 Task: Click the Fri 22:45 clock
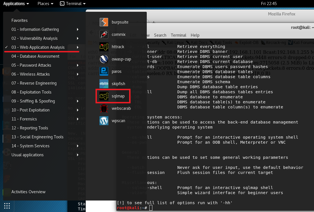269,4
